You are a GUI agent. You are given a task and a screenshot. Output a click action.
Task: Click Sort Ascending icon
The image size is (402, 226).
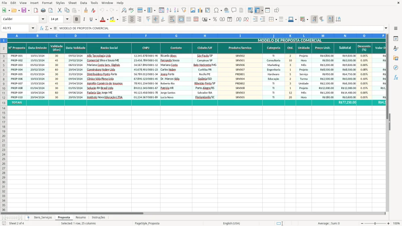(x=169, y=10)
